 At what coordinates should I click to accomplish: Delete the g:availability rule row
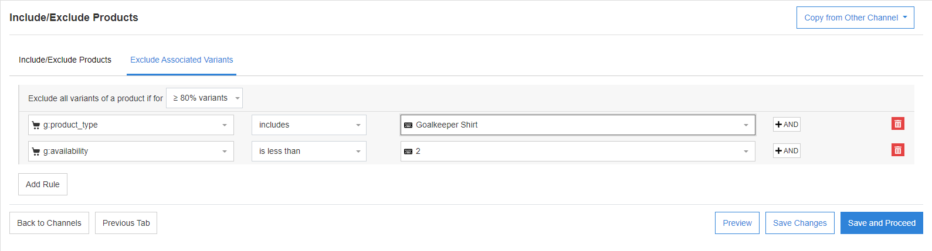[x=897, y=150]
